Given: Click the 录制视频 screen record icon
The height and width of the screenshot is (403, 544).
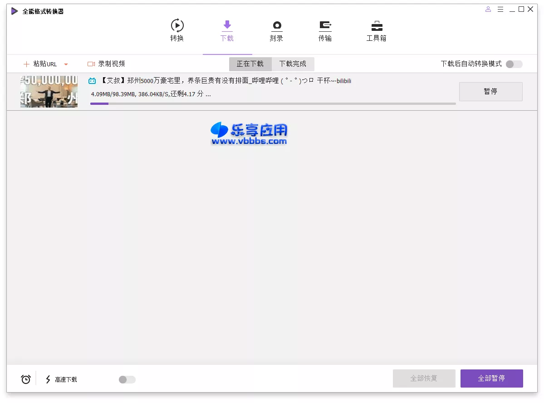Looking at the screenshot, I should [x=91, y=64].
